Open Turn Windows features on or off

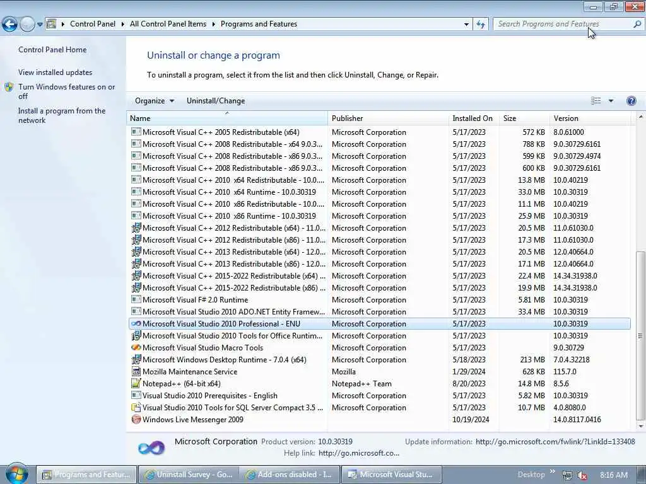pyautogui.click(x=66, y=91)
